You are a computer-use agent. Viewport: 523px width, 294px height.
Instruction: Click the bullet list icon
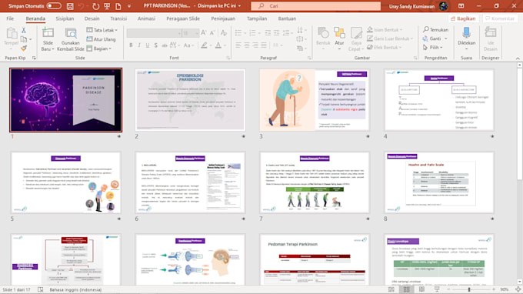click(238, 32)
